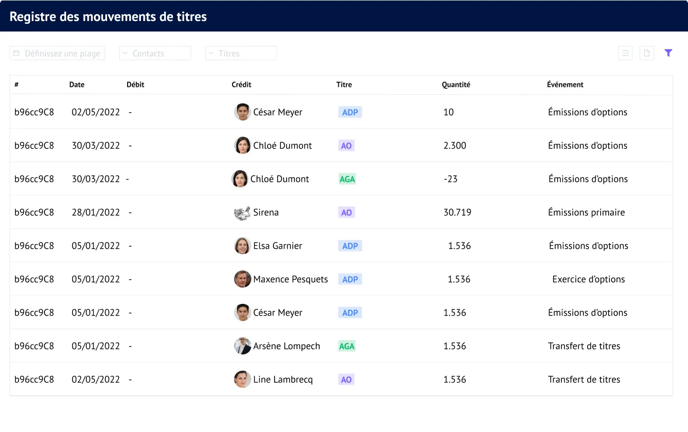The image size is (688, 432).
Task: Sort the table by the Date column
Action: pos(77,84)
